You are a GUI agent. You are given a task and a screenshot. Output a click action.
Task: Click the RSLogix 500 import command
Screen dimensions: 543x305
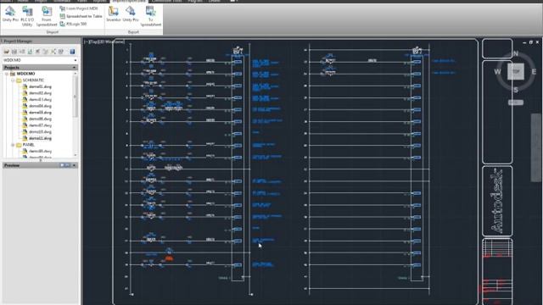pyautogui.click(x=73, y=24)
